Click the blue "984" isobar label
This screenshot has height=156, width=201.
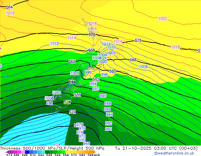(109, 114)
